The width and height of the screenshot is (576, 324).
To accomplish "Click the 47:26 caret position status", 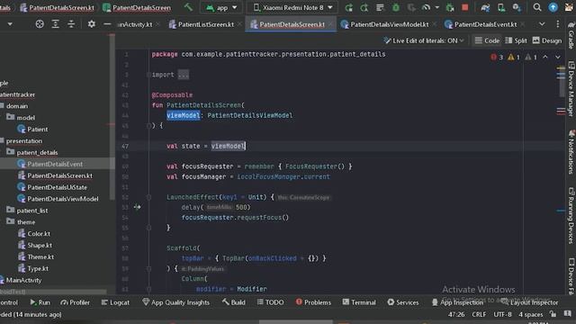I will (x=456, y=314).
